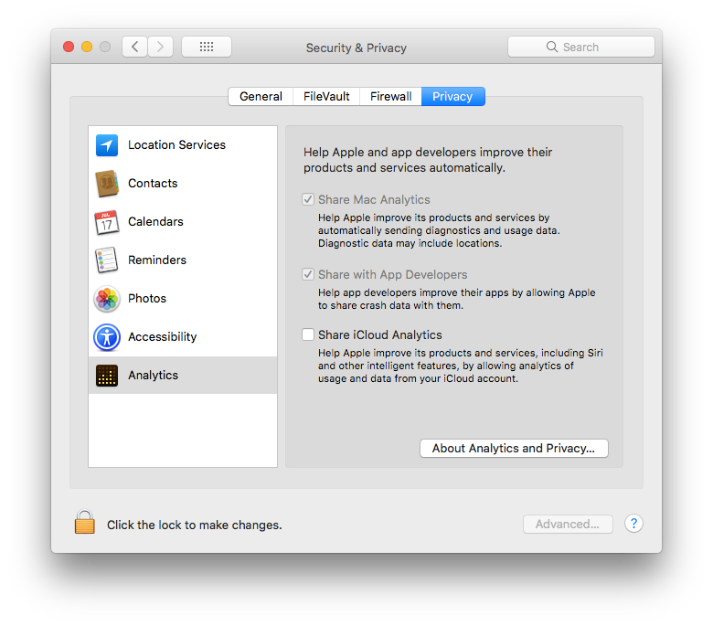Open the Calendars icon in the sidebar

click(x=107, y=222)
